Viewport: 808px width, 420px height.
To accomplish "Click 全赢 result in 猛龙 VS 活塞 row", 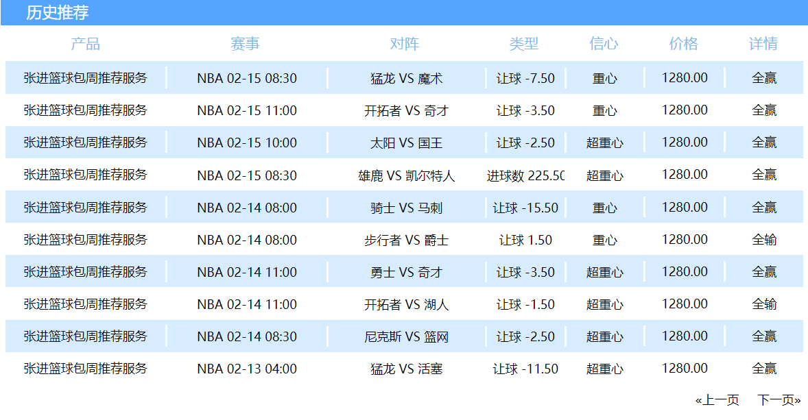I will pyautogui.click(x=764, y=369).
